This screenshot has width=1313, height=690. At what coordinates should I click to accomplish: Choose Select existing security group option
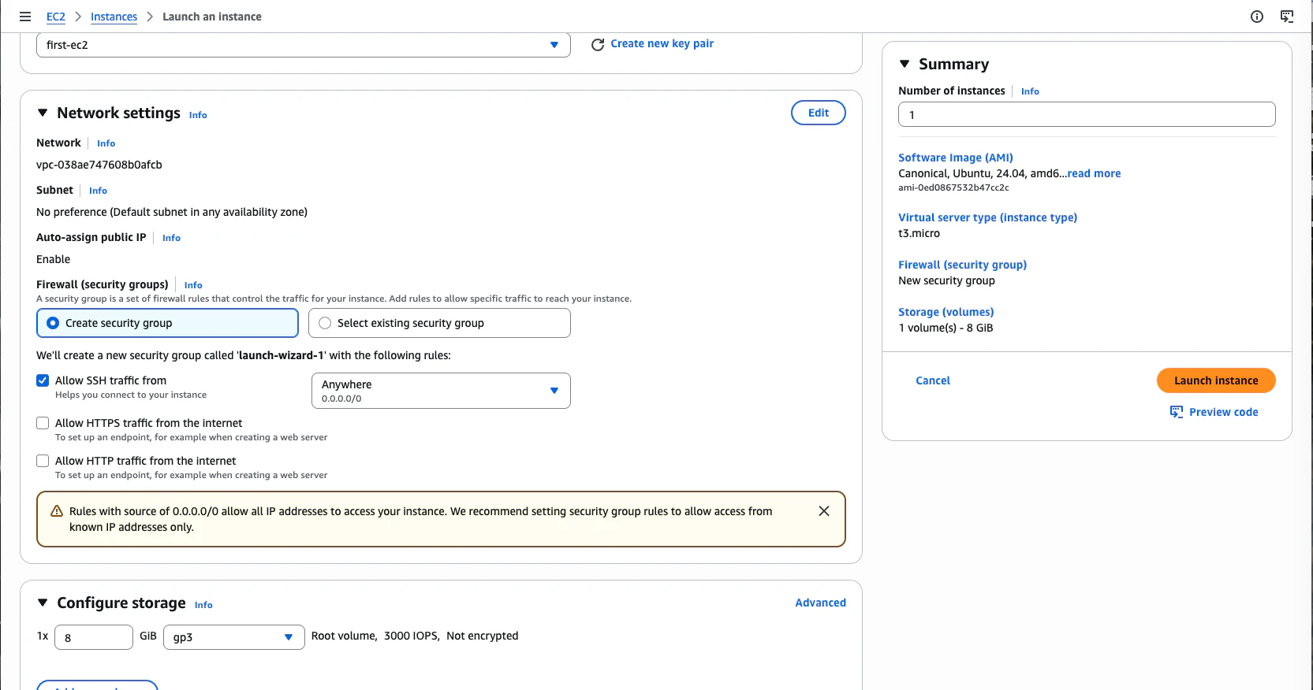(439, 323)
